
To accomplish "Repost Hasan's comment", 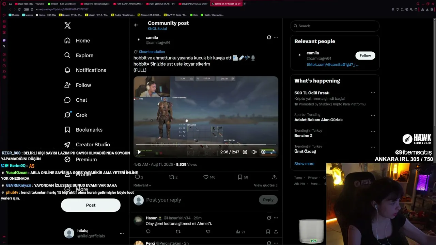I will tap(178, 232).
